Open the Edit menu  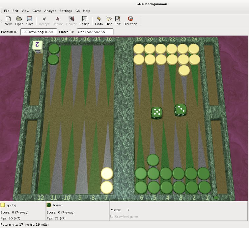15,11
